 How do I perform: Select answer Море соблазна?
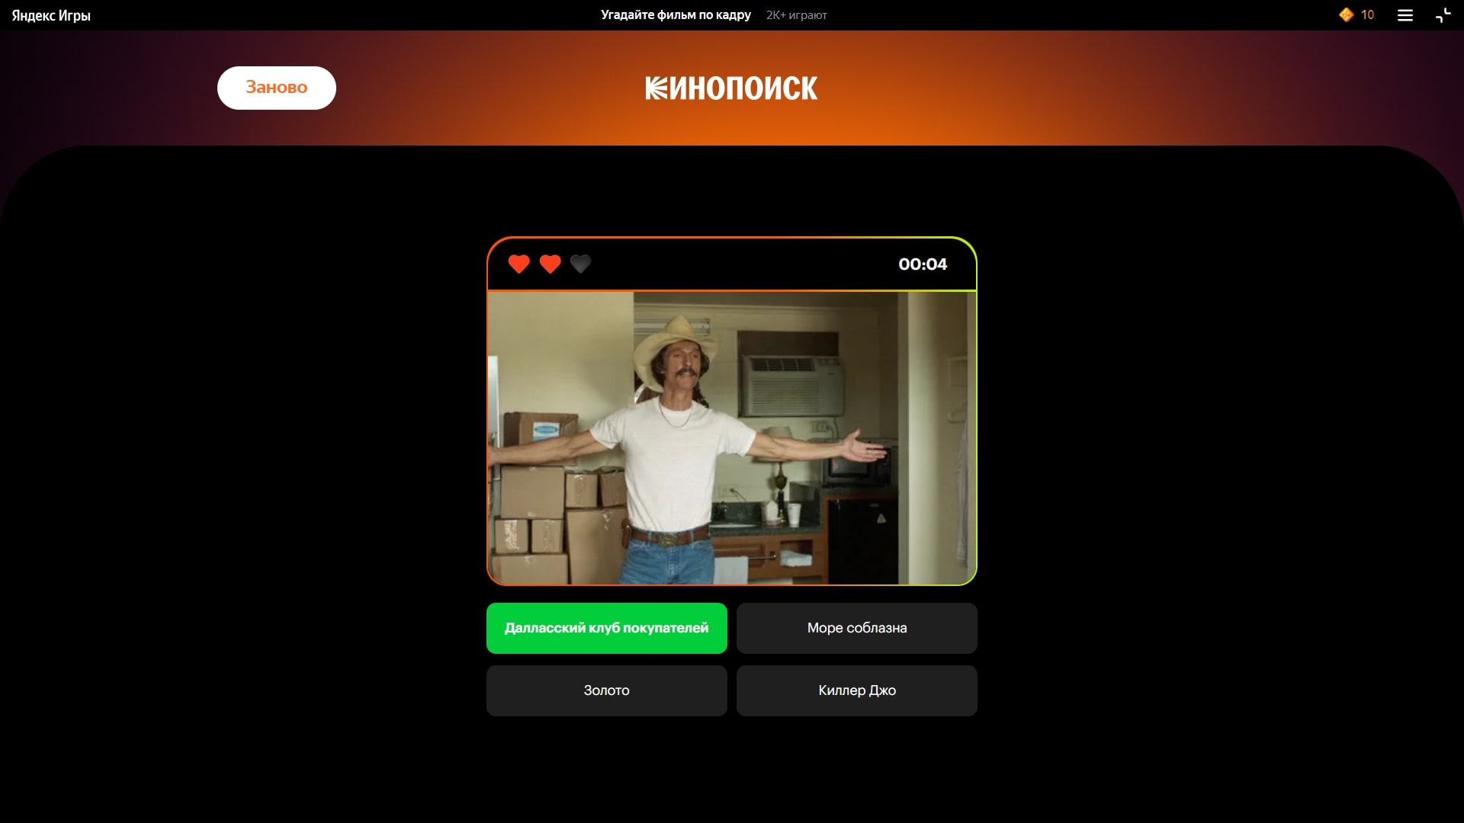[857, 627]
